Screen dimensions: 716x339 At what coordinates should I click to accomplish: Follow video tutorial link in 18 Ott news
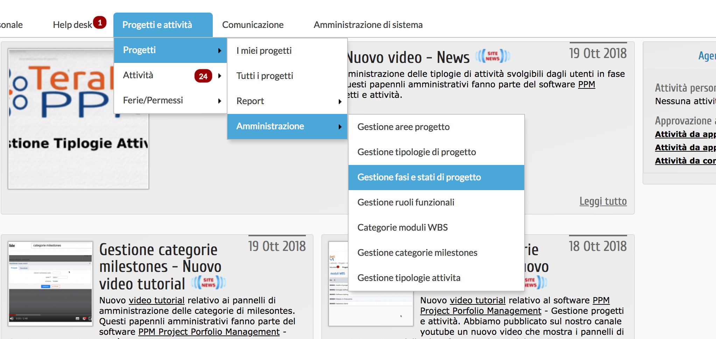click(x=478, y=301)
